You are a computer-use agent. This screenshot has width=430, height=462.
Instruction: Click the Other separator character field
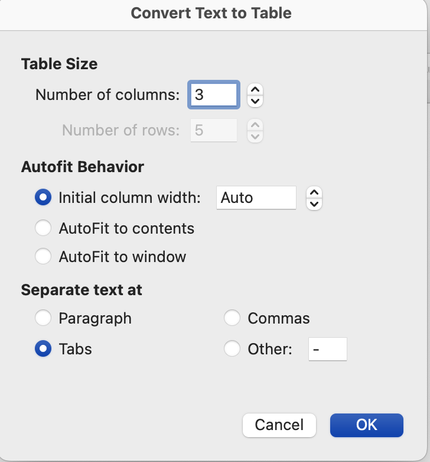(x=328, y=349)
